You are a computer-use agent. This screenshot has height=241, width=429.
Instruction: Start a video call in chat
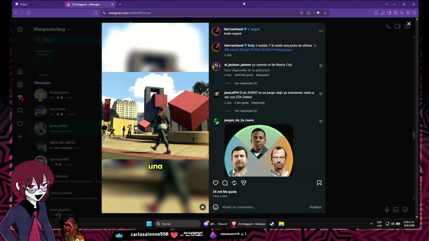point(397,26)
